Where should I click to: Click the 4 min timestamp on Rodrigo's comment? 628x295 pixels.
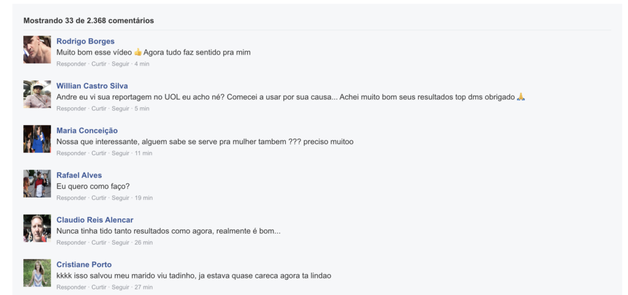pyautogui.click(x=142, y=64)
